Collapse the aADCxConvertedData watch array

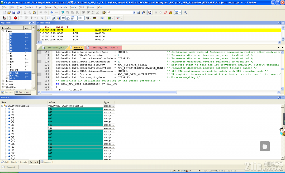click(2, 106)
